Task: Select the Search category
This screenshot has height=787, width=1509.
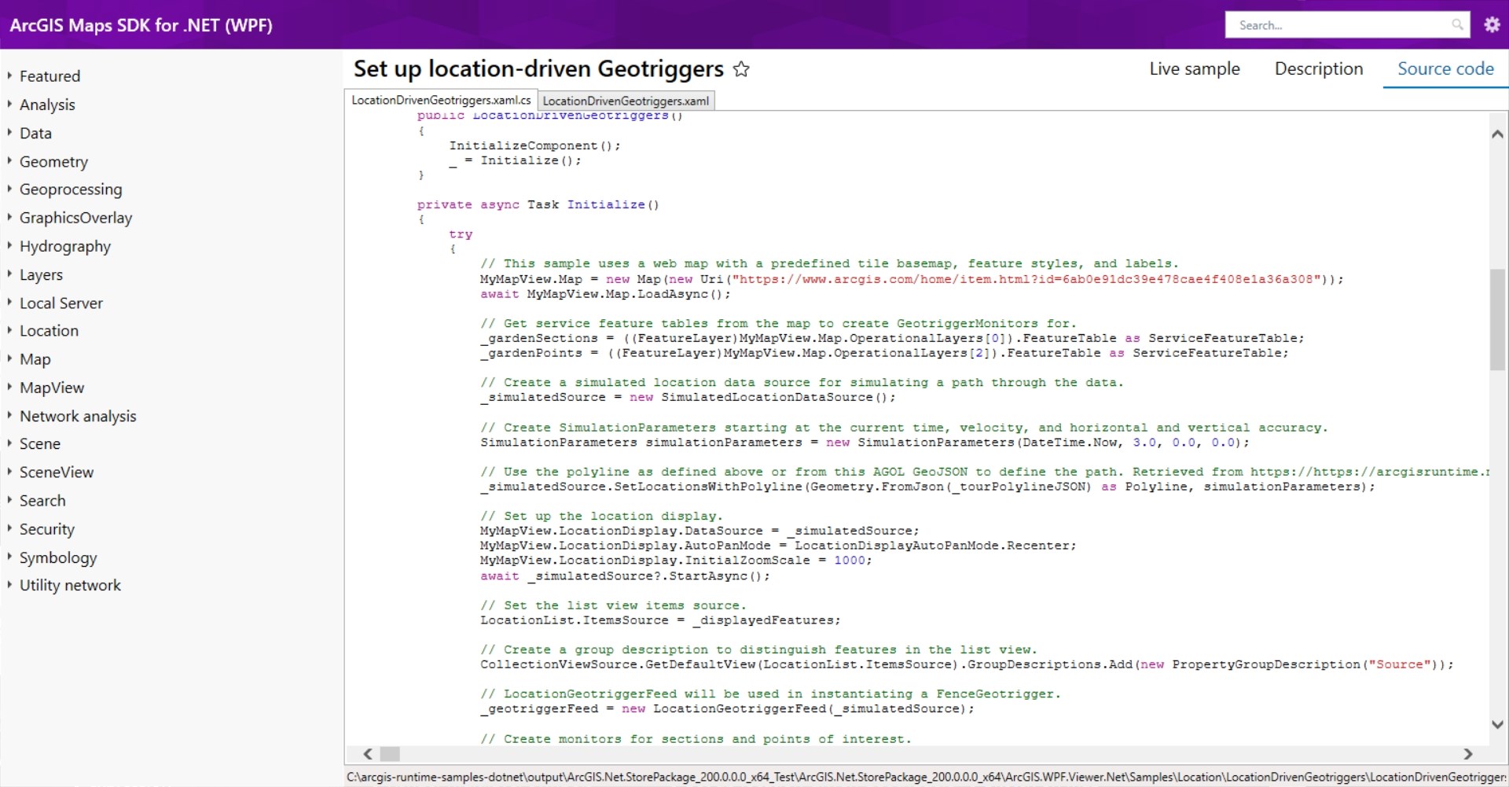Action: pos(42,501)
